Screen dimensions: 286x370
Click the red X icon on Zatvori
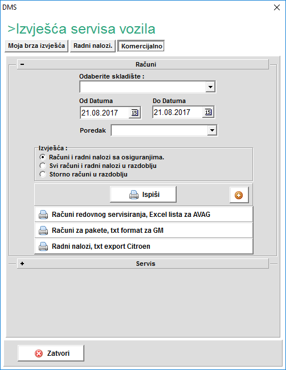(x=39, y=353)
